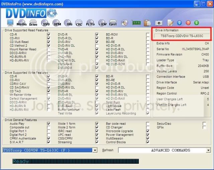Click the Connection Interface value USB
The image size is (214, 170).
(206, 77)
